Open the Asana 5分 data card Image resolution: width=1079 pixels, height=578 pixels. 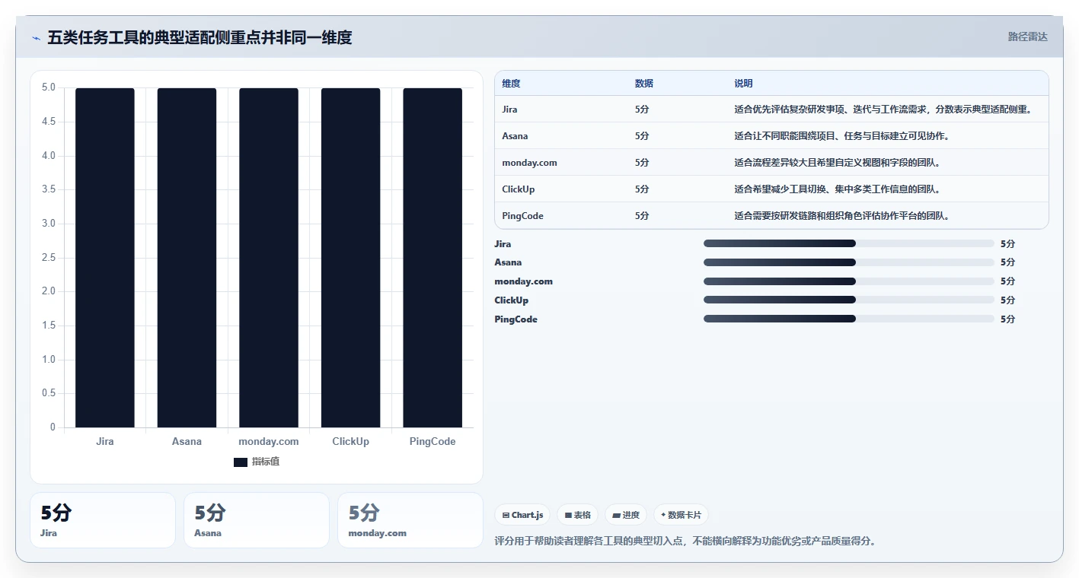click(257, 520)
